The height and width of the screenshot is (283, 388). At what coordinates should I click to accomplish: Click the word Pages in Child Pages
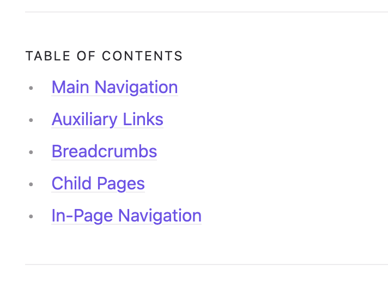pos(121,183)
